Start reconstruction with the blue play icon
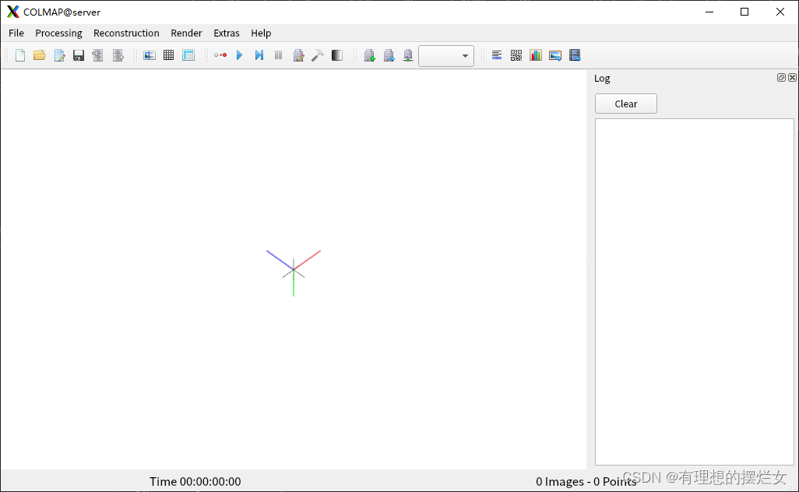Screen dimensions: 799x492 (240, 55)
